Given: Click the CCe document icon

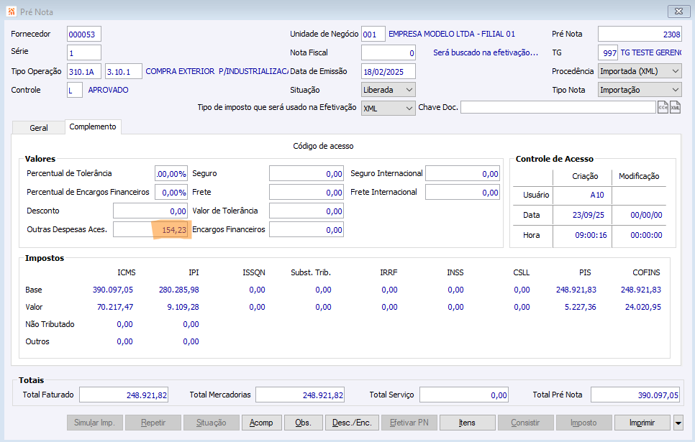Looking at the screenshot, I should (663, 108).
